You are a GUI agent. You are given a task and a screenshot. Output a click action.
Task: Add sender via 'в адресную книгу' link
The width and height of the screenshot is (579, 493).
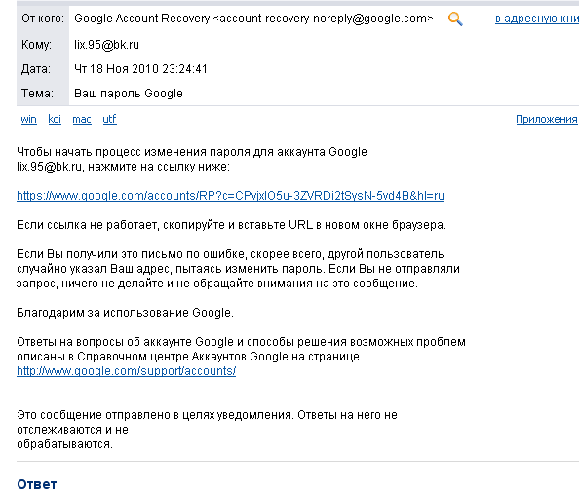pos(537,19)
